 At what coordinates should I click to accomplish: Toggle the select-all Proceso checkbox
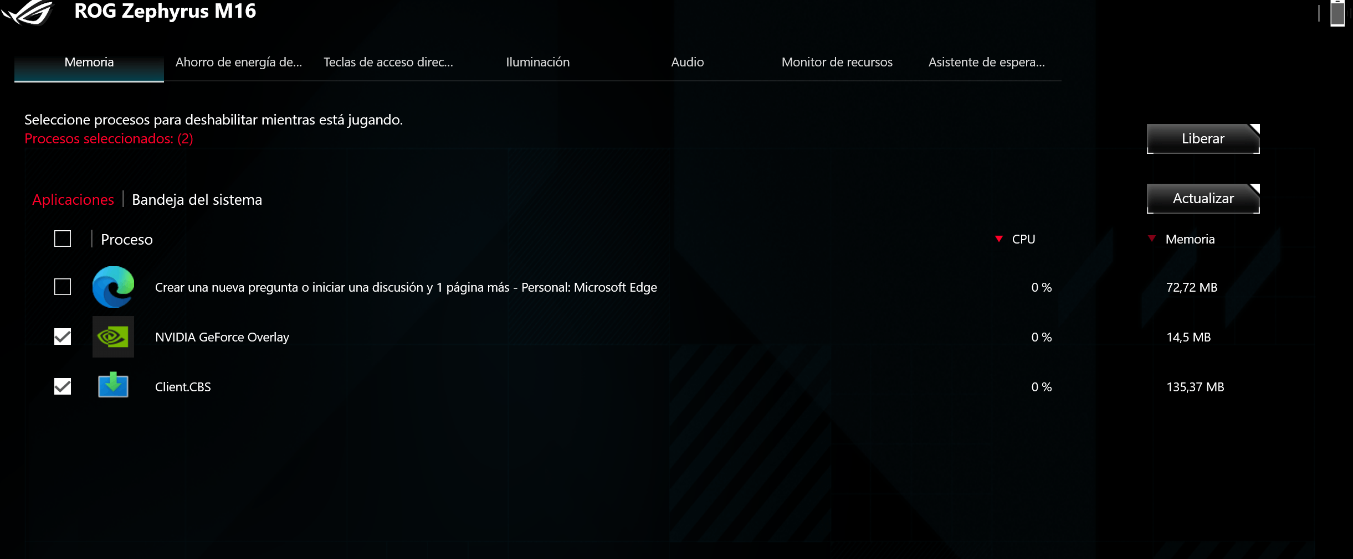[x=63, y=239]
